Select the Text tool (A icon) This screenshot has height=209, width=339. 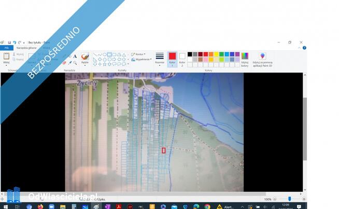(75, 56)
